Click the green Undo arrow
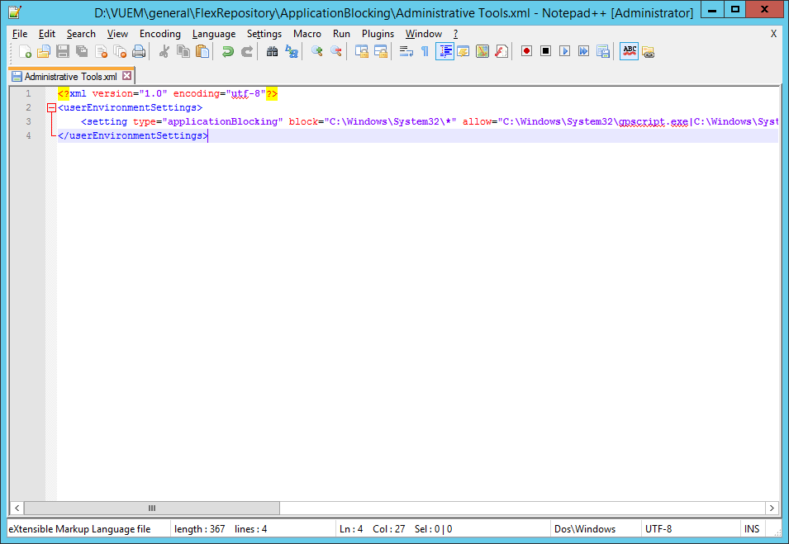789x544 pixels. 227,51
